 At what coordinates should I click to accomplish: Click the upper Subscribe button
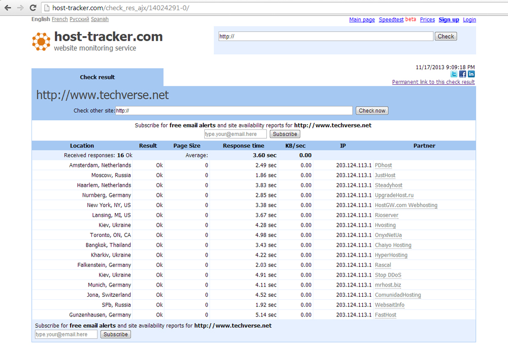(x=285, y=134)
